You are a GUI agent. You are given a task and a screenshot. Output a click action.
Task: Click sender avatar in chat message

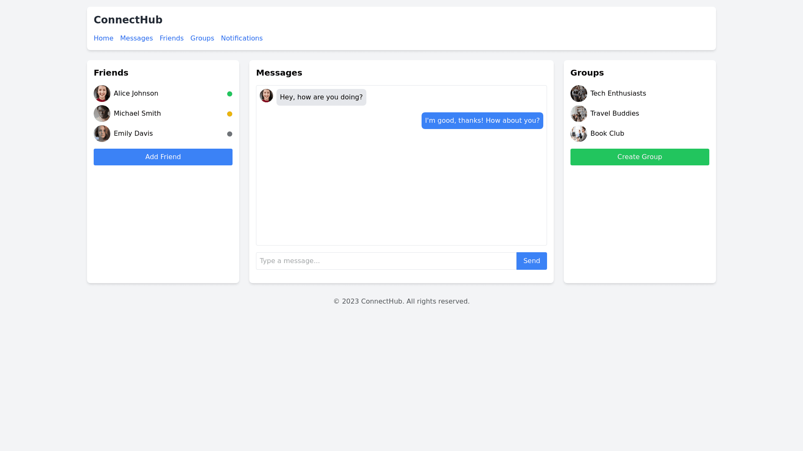click(x=266, y=96)
